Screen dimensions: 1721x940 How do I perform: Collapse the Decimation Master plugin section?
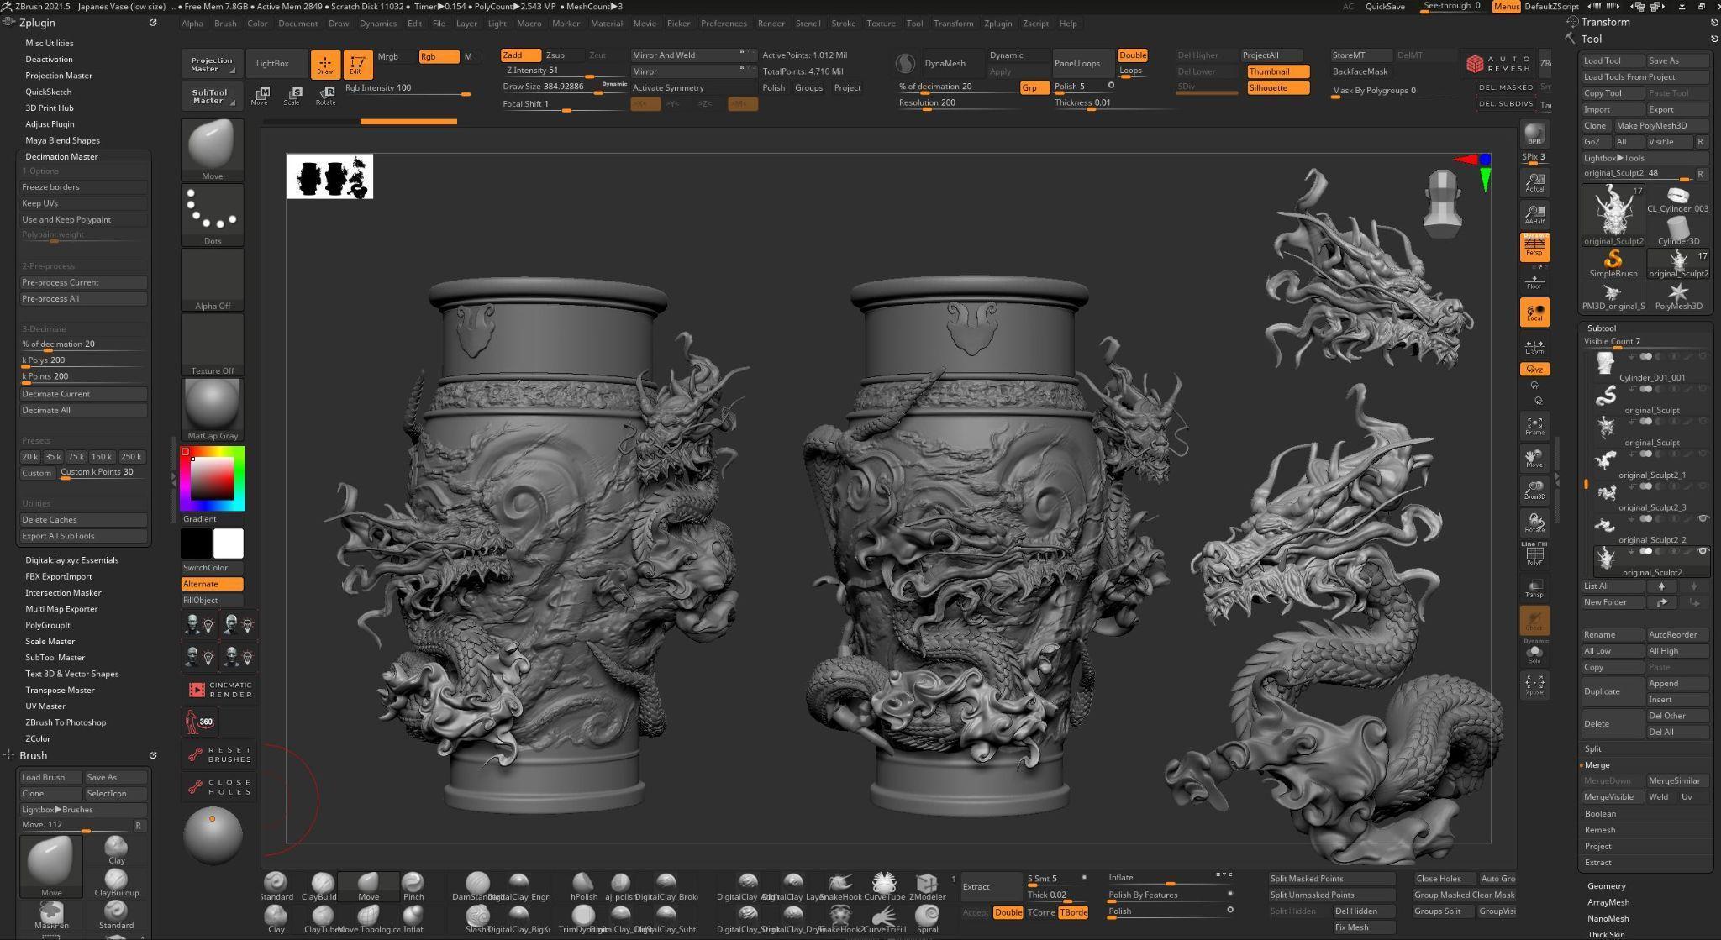(x=61, y=156)
